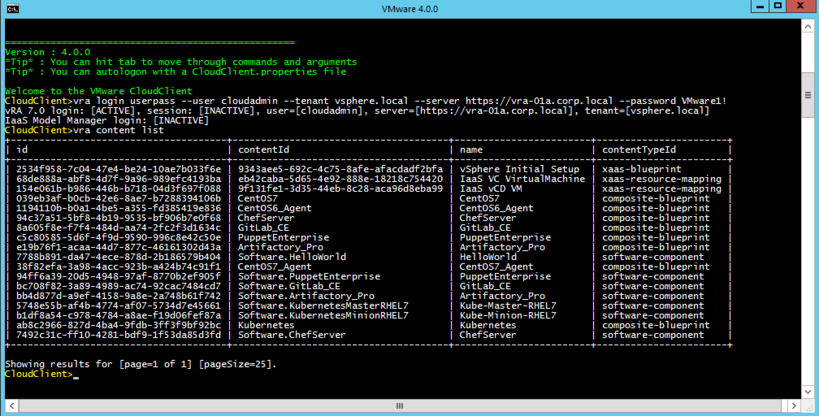Screen dimensions: 819x416
Task: Select id 7492c31c-ff10-4281-bdf9-1f53da85d3fd
Action: click(119, 335)
